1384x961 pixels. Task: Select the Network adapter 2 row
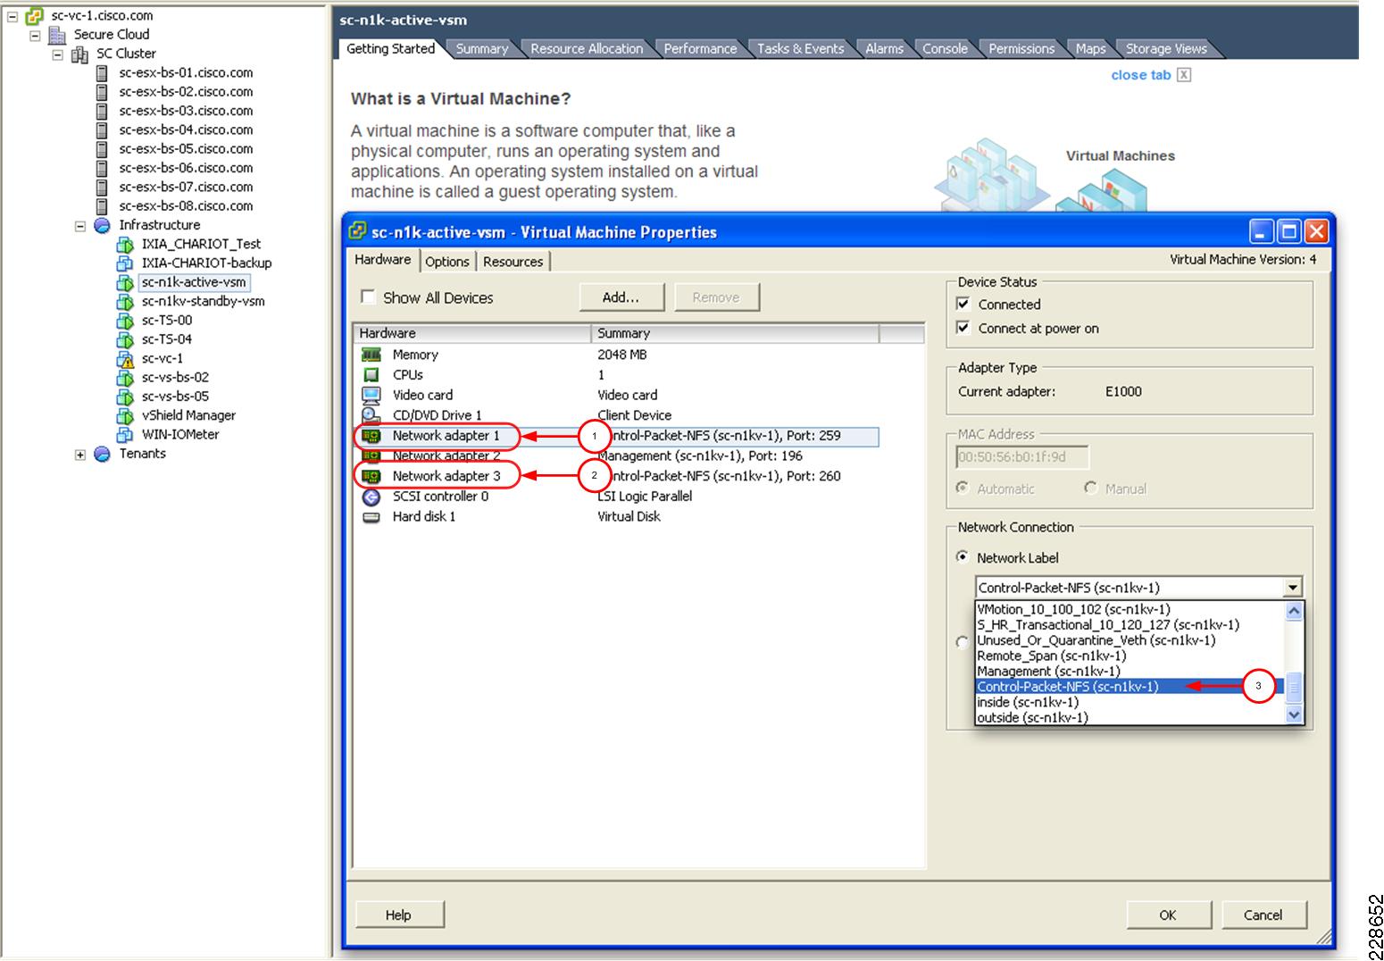616,455
